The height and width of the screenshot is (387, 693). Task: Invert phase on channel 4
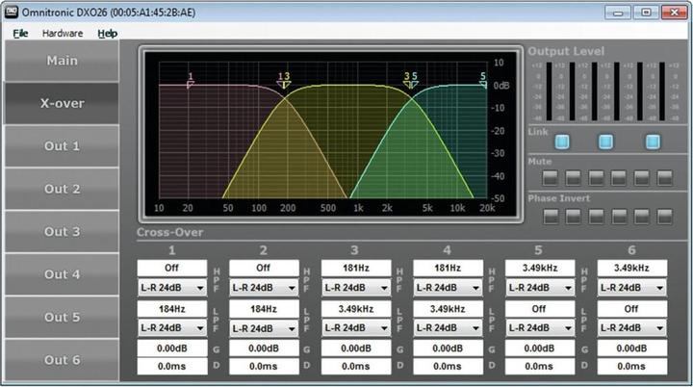point(619,216)
